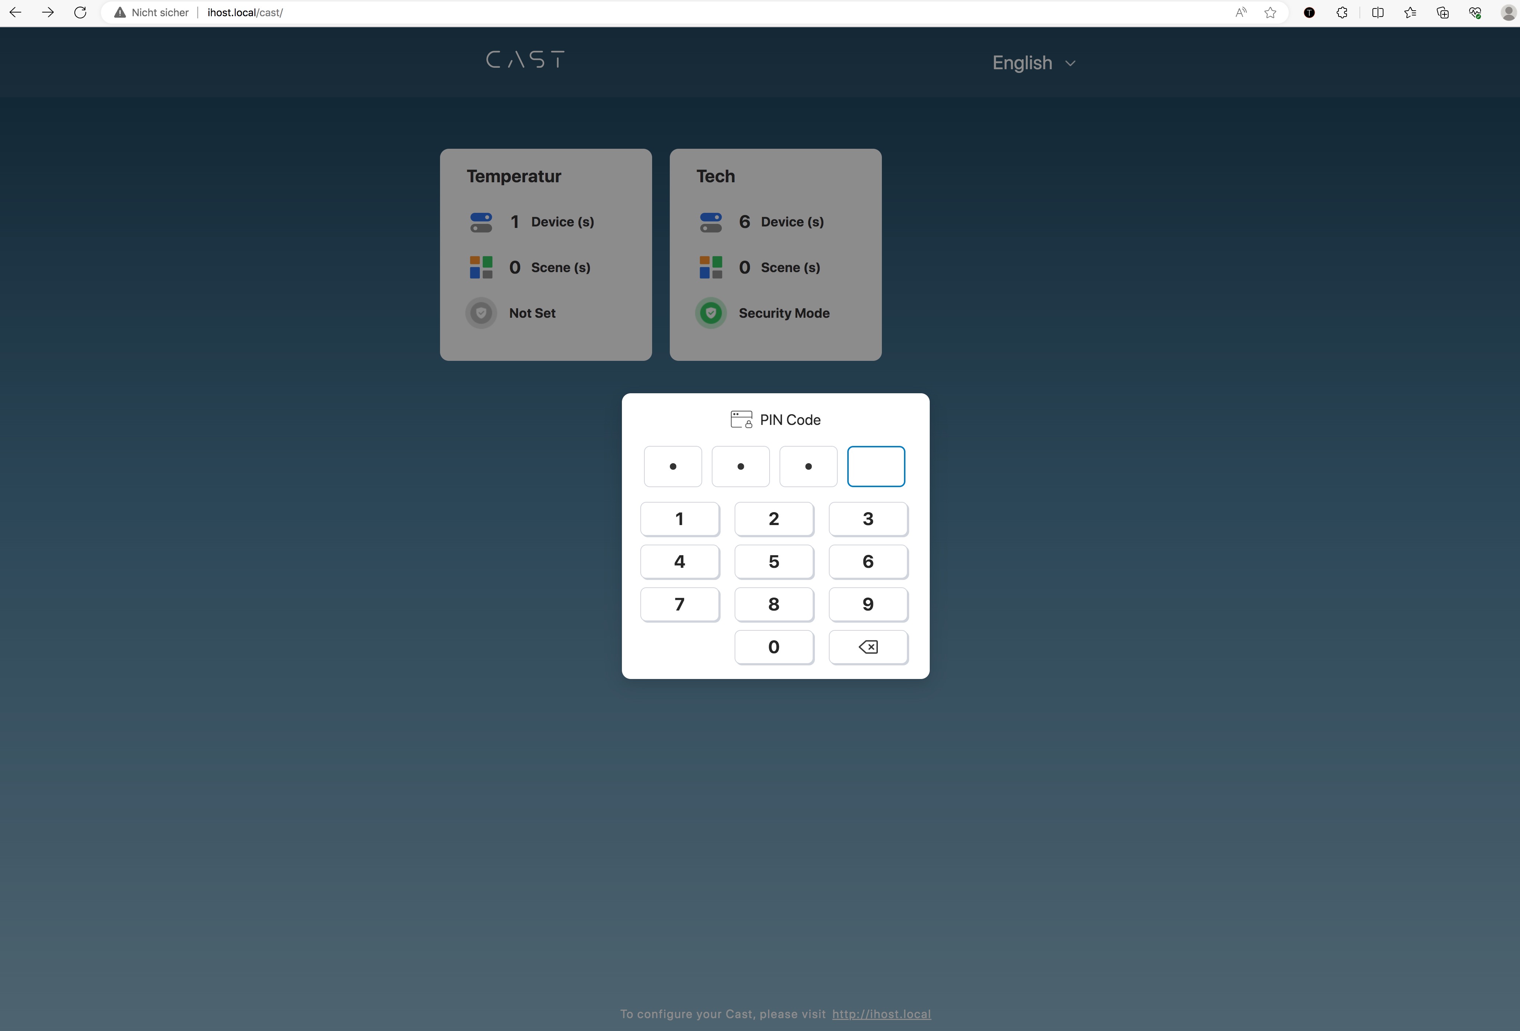Screen dimensions: 1520x1031
Task: Click the fourth empty PIN input box
Action: click(876, 467)
